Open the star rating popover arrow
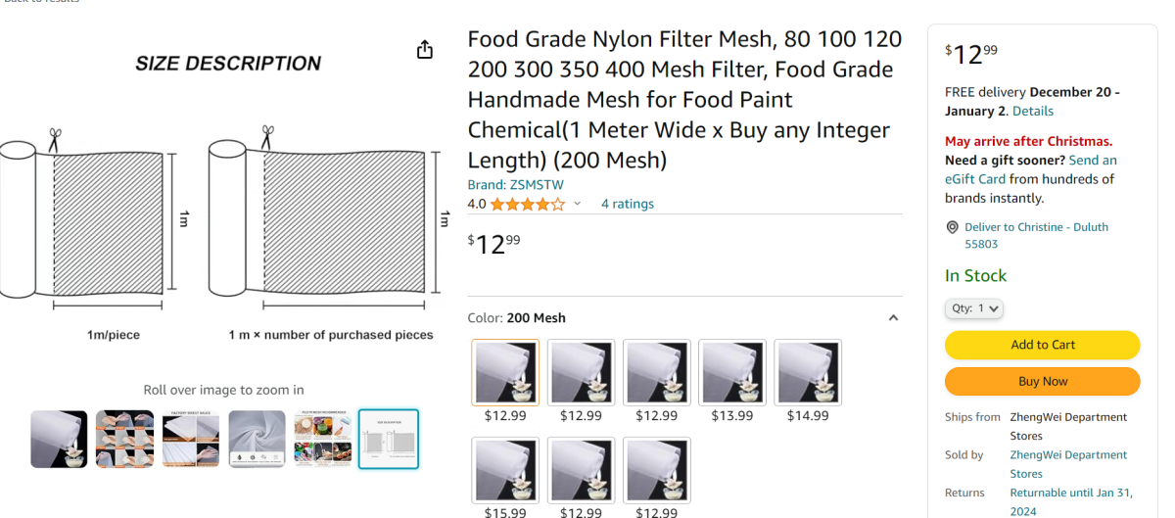This screenshot has height=518, width=1175. [x=577, y=204]
